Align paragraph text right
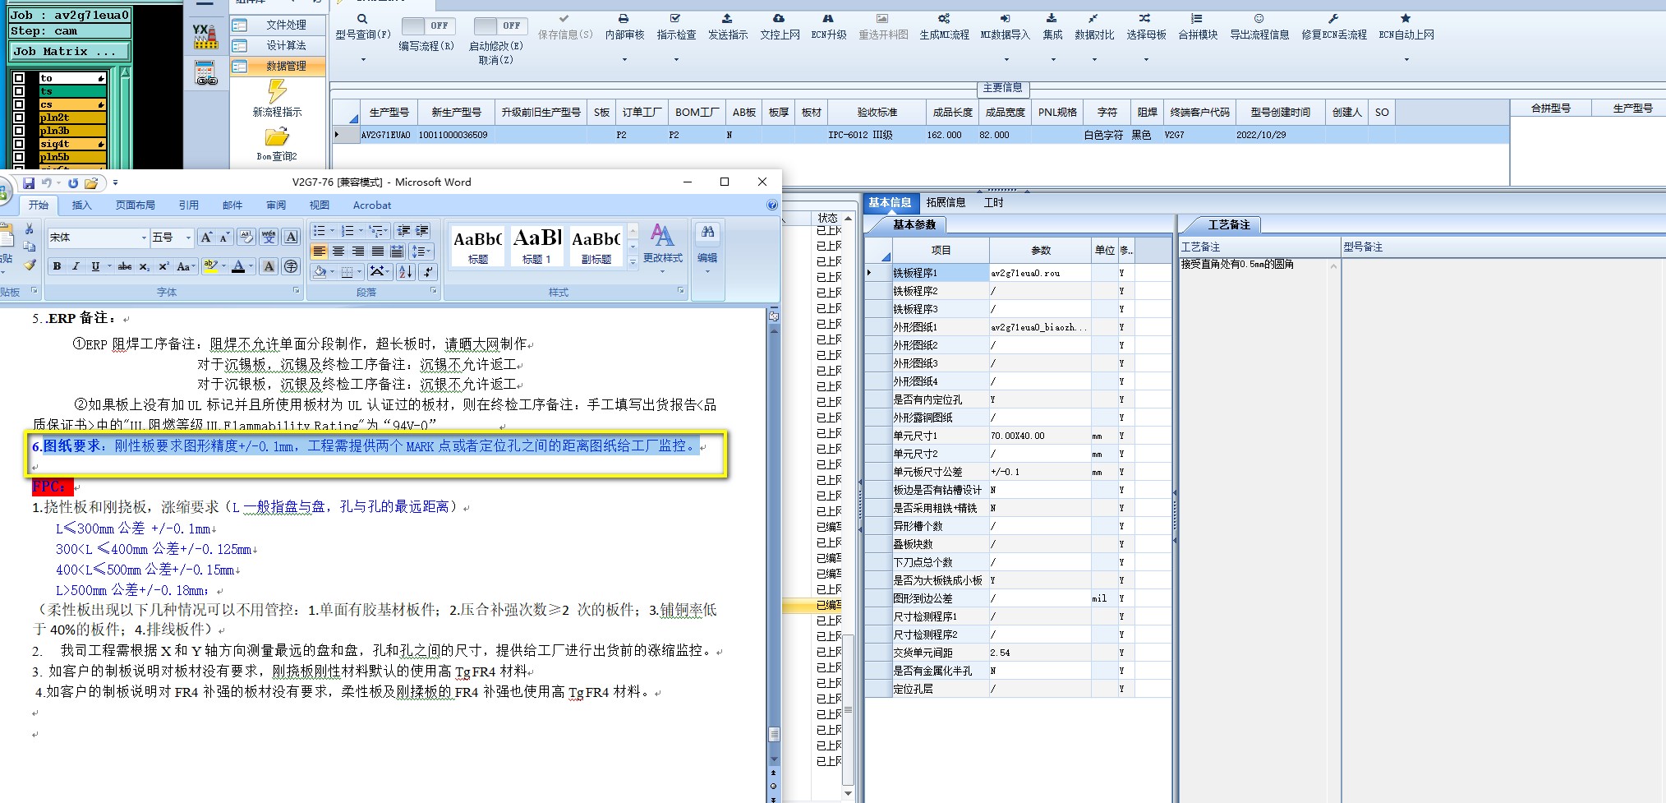The image size is (1666, 803). point(357,252)
